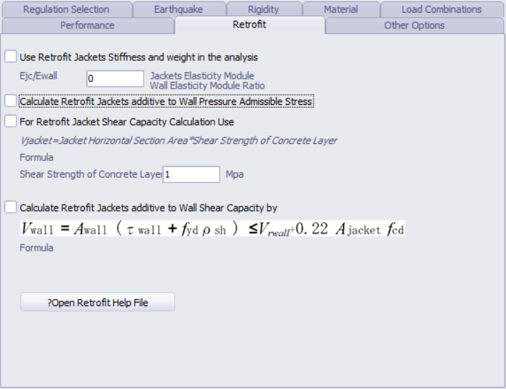Image resolution: width=506 pixels, height=389 pixels.
Task: Click the Formula label below Vwall equation
Action: [x=36, y=248]
